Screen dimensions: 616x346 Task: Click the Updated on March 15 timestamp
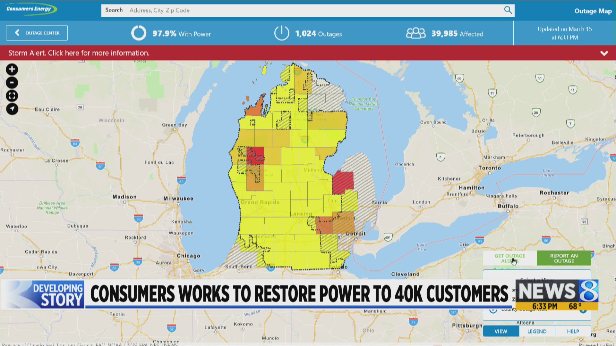click(x=565, y=33)
